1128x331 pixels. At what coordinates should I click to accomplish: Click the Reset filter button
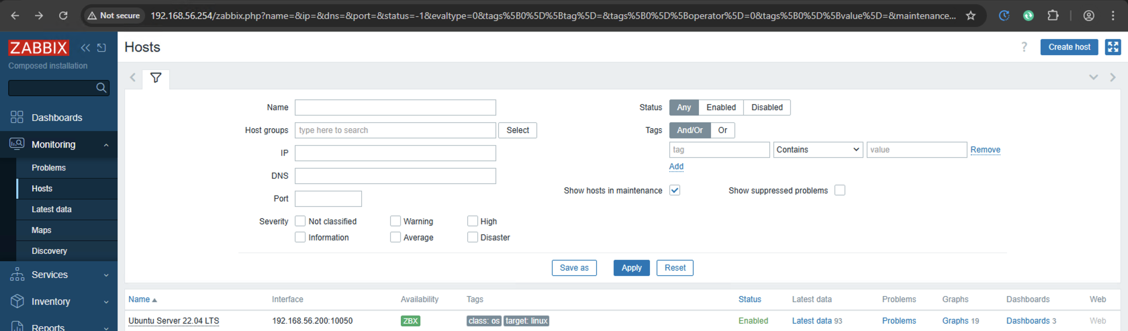pyautogui.click(x=675, y=268)
